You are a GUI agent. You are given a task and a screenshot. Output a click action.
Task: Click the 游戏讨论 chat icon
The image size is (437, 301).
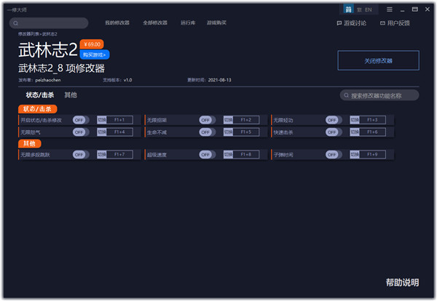click(x=339, y=23)
